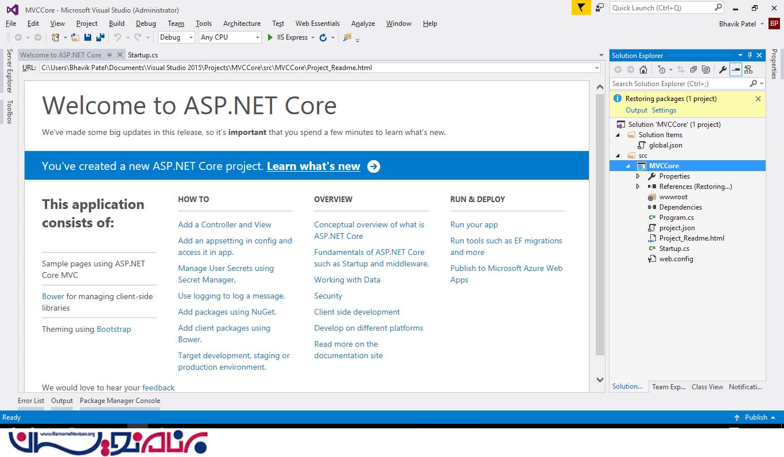Click the Search Solution Explorer input field
This screenshot has height=457, width=784.
tap(678, 84)
